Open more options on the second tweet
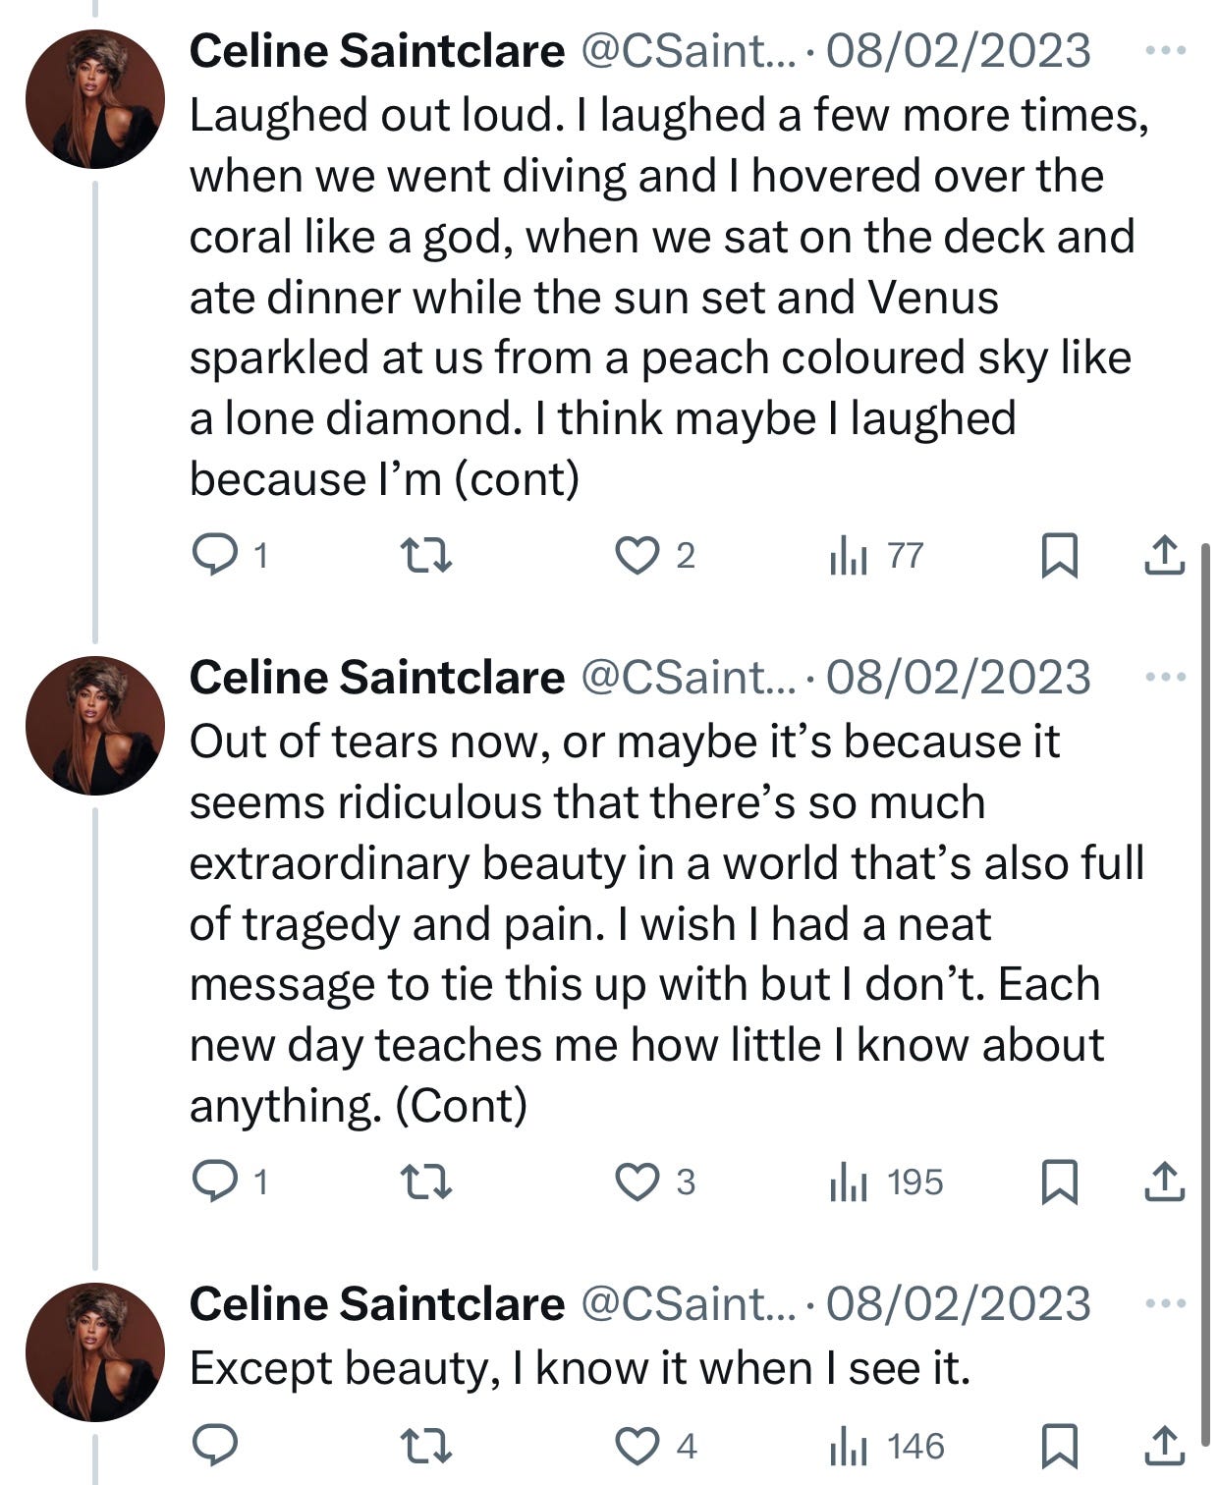1219x1485 pixels. (x=1166, y=677)
